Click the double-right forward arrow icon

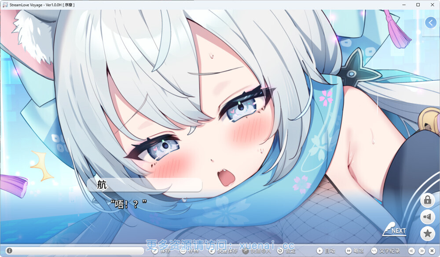point(422,251)
